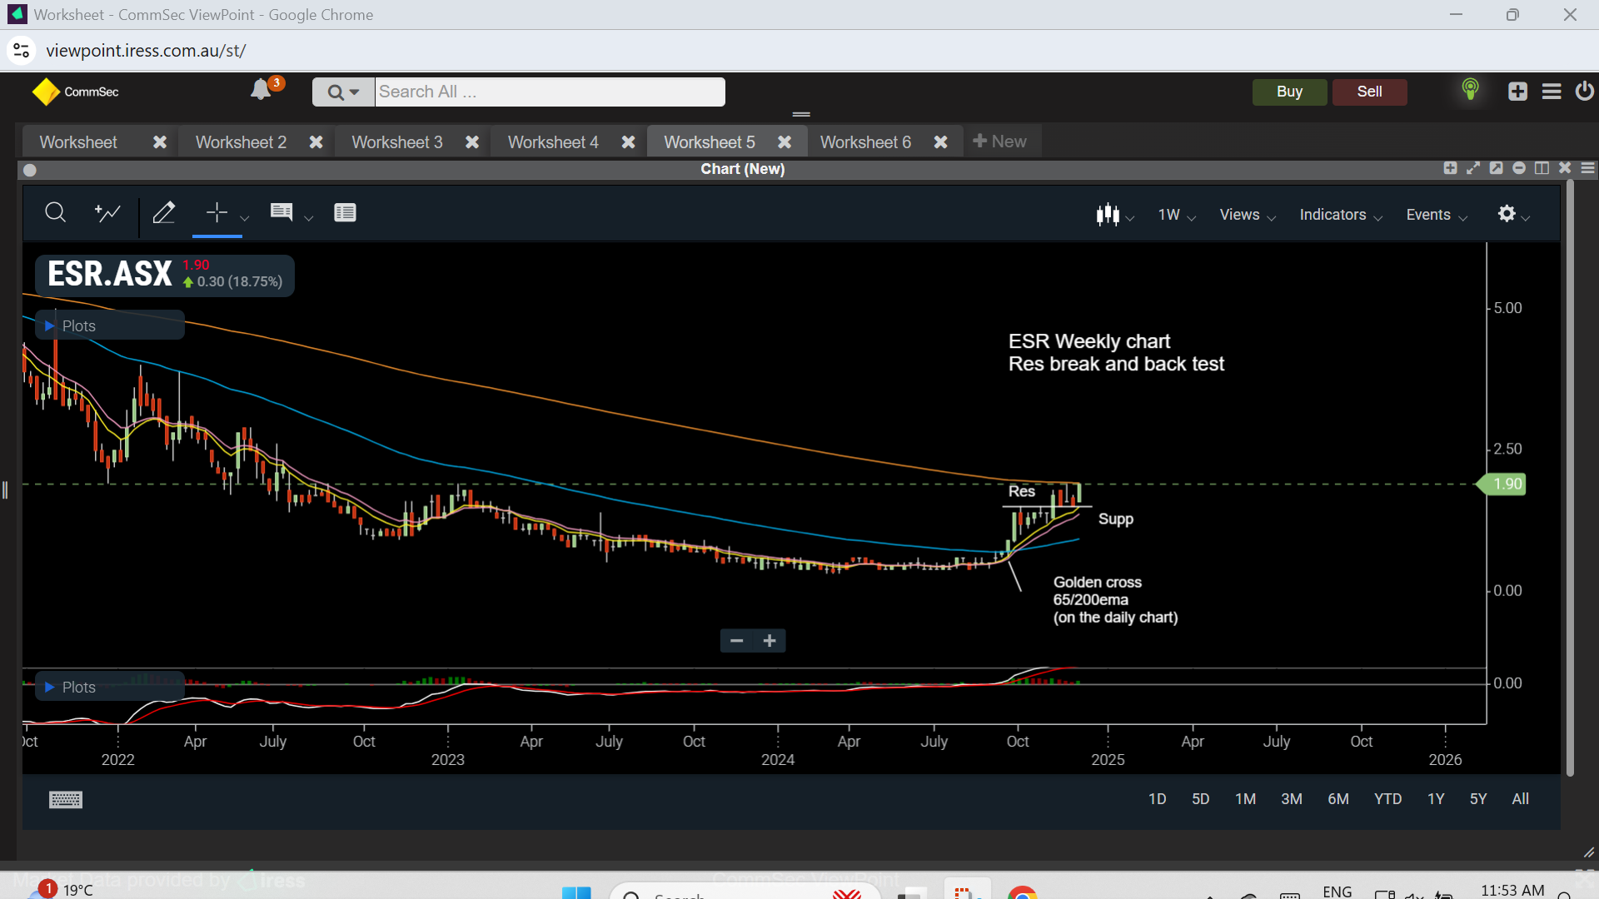Select the pencil drawing tool
This screenshot has height=899, width=1599.
(164, 213)
